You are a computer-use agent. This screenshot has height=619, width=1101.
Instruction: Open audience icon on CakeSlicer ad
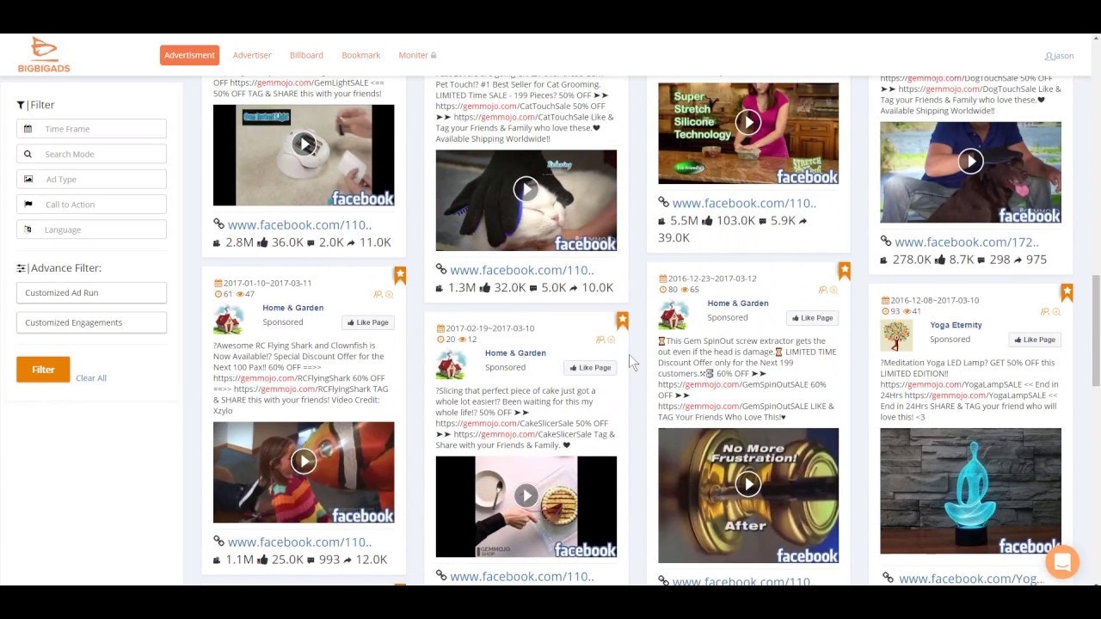pyautogui.click(x=600, y=340)
